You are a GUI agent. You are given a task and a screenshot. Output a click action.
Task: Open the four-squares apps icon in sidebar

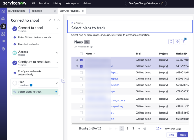click(x=3, y=34)
